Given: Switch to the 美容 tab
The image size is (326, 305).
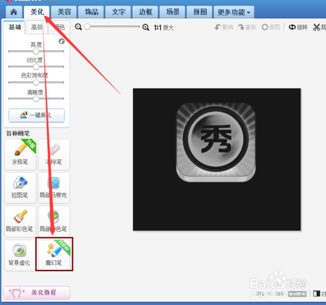Looking at the screenshot, I should pyautogui.click(x=64, y=12).
